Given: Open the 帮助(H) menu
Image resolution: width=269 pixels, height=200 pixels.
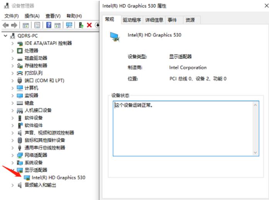Looking at the screenshot, I should point(74,16).
